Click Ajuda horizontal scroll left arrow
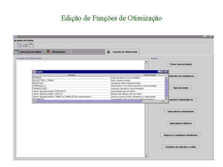This screenshot has width=223, height=167. point(34,101)
